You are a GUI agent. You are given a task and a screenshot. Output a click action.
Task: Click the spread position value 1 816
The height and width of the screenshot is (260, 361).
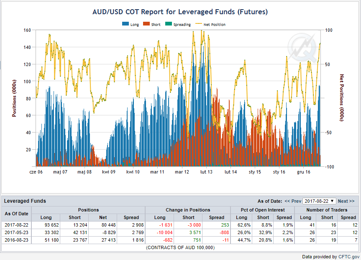click(138, 240)
